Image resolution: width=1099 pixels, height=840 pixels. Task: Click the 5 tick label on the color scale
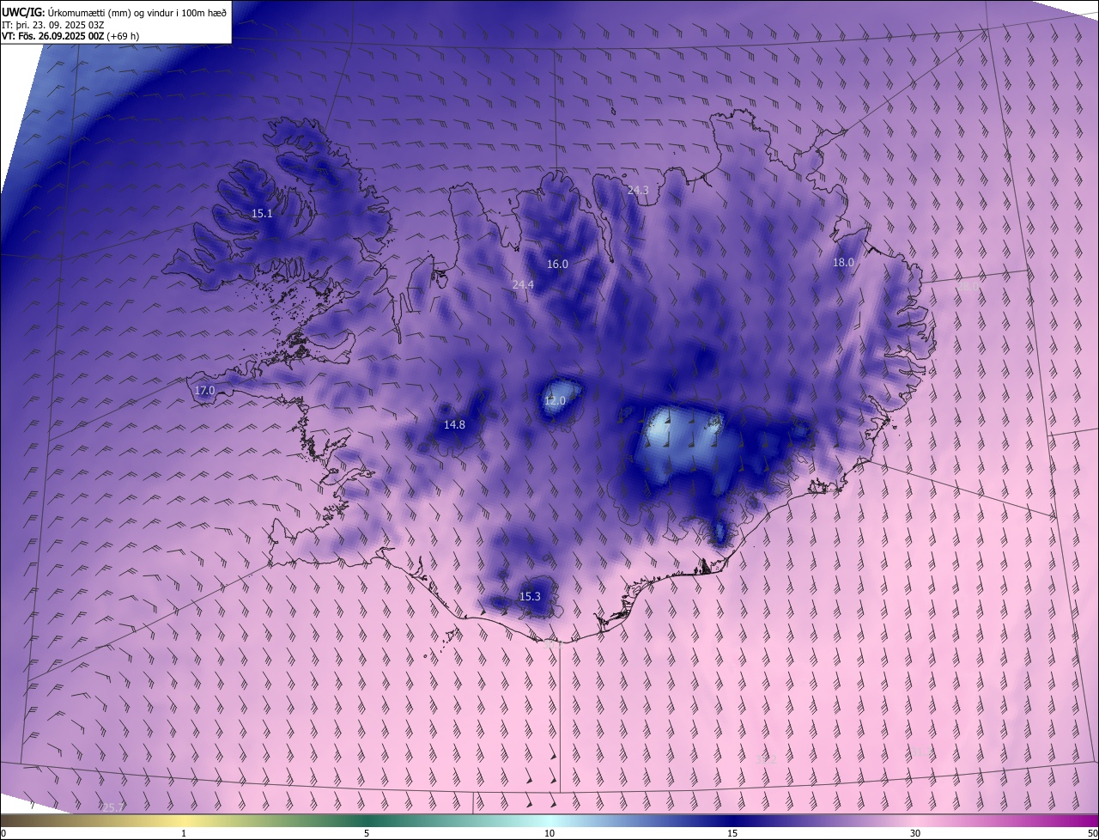(x=367, y=833)
